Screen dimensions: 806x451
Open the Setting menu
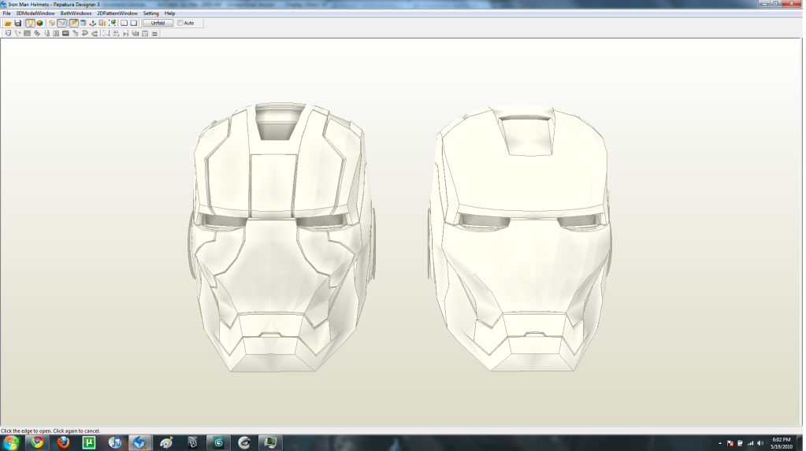[150, 13]
